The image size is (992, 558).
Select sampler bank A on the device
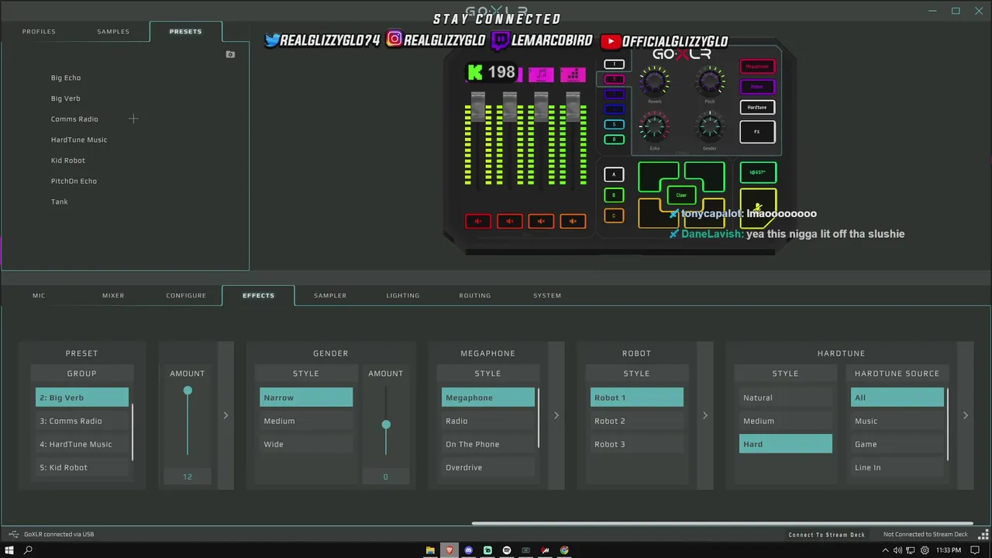click(x=614, y=175)
